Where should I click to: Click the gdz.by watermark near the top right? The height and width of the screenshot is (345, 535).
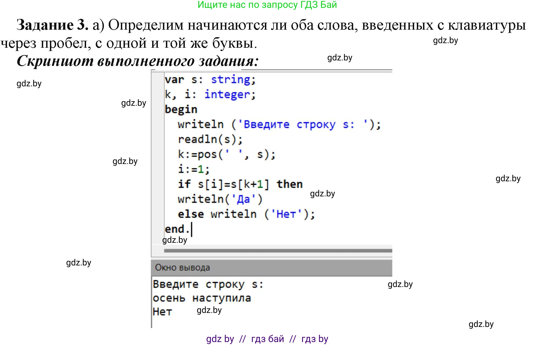tap(445, 41)
